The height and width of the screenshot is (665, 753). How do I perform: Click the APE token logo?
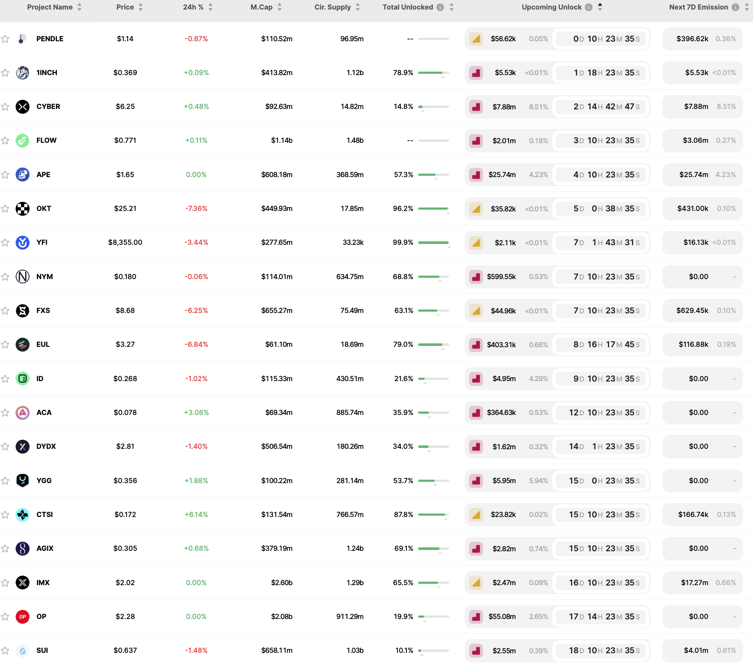[23, 174]
